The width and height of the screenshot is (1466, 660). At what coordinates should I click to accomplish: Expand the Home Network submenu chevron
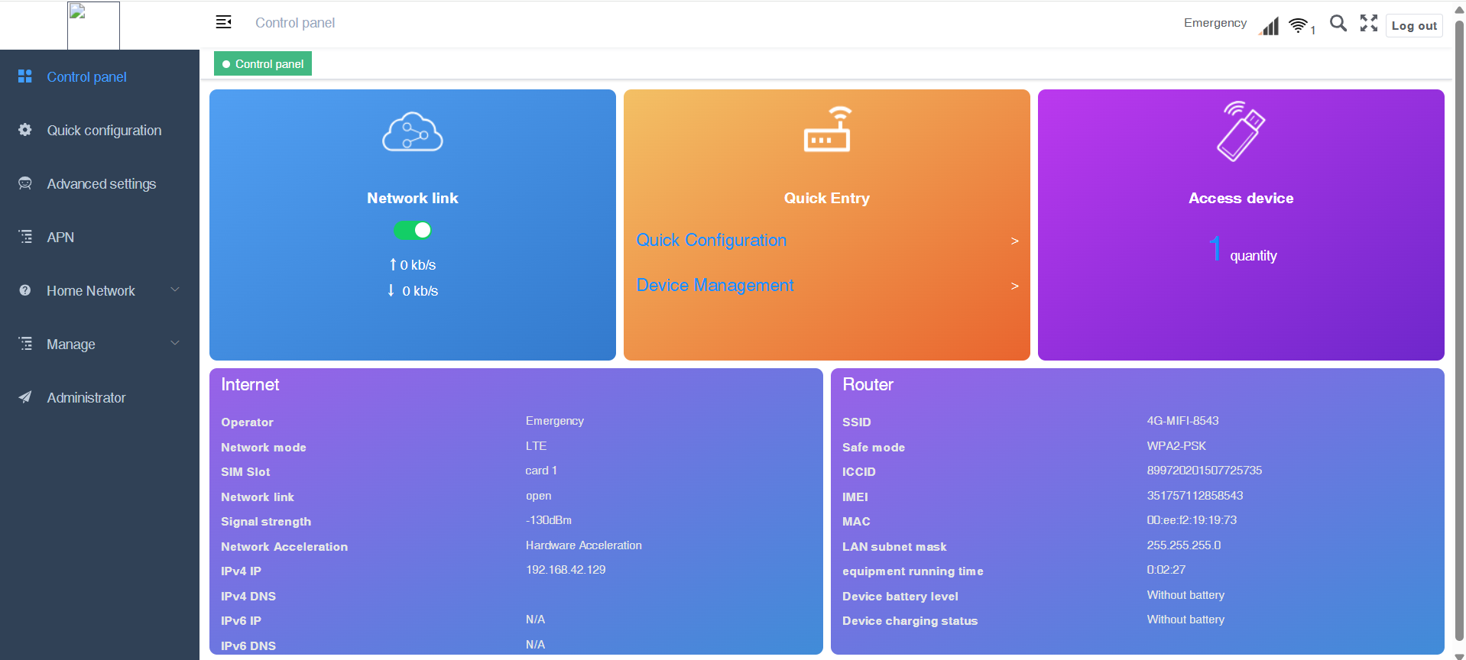(175, 290)
